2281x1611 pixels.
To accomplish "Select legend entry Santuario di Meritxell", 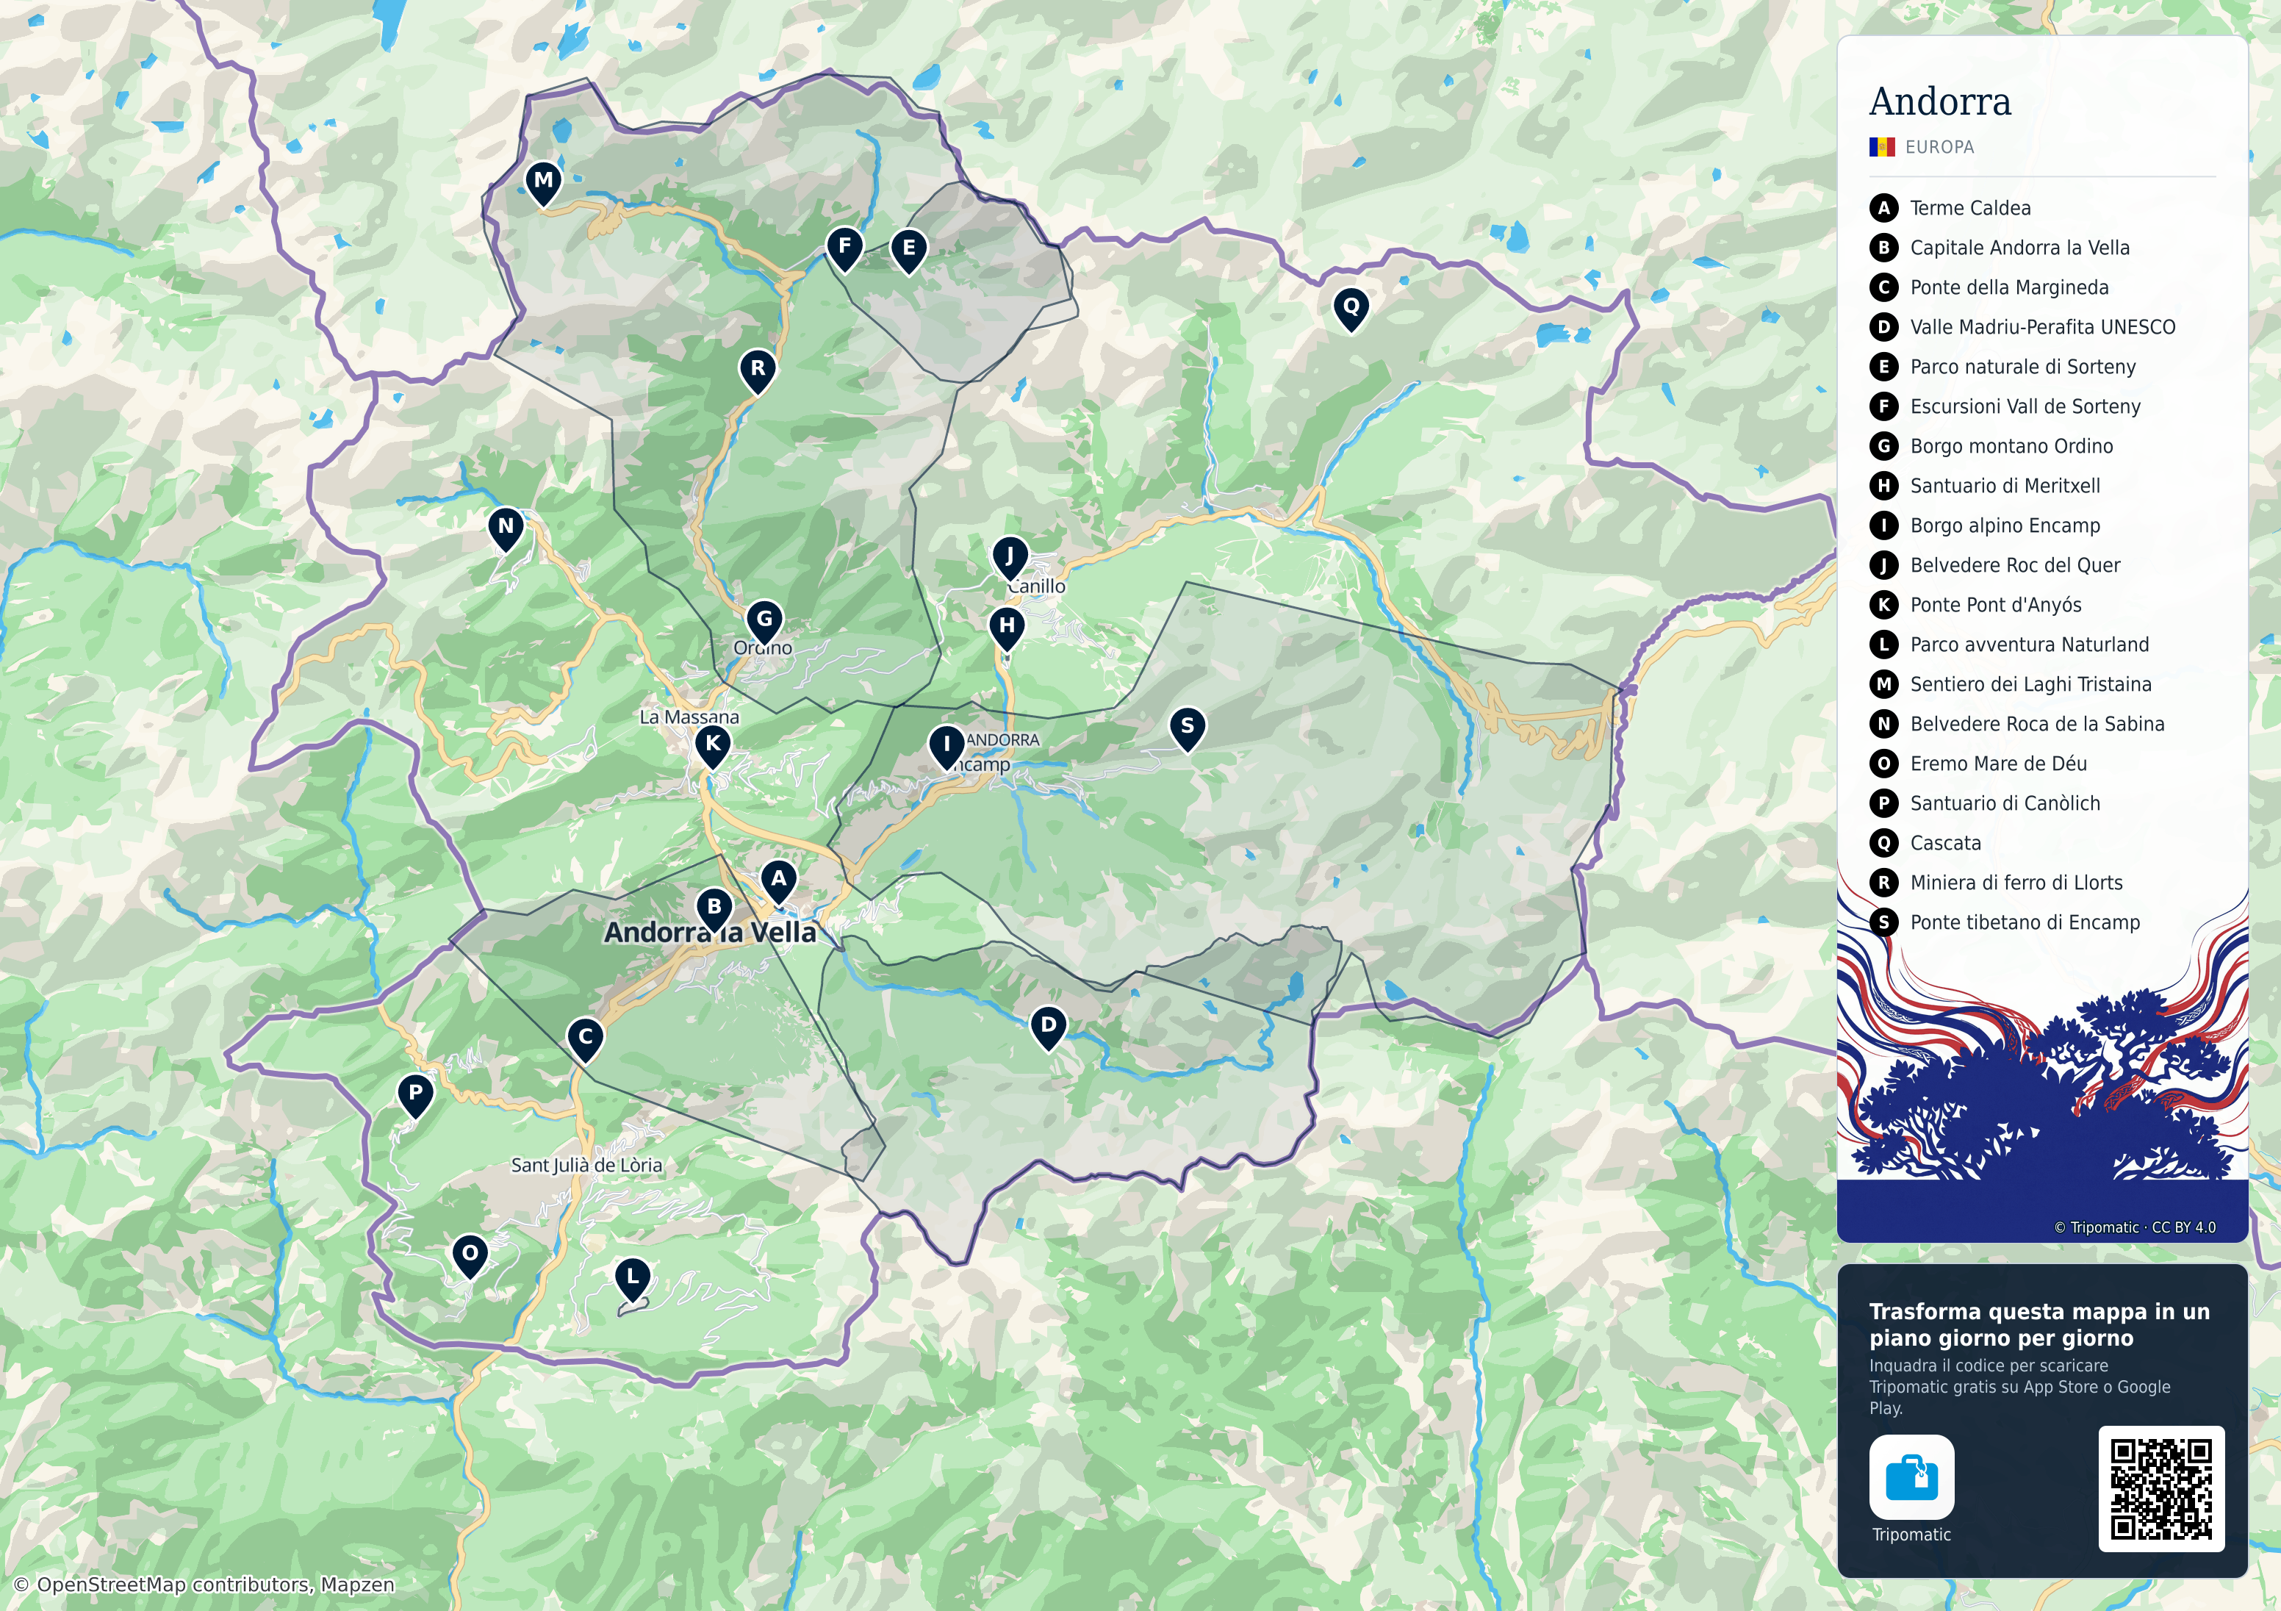I will (x=1985, y=486).
